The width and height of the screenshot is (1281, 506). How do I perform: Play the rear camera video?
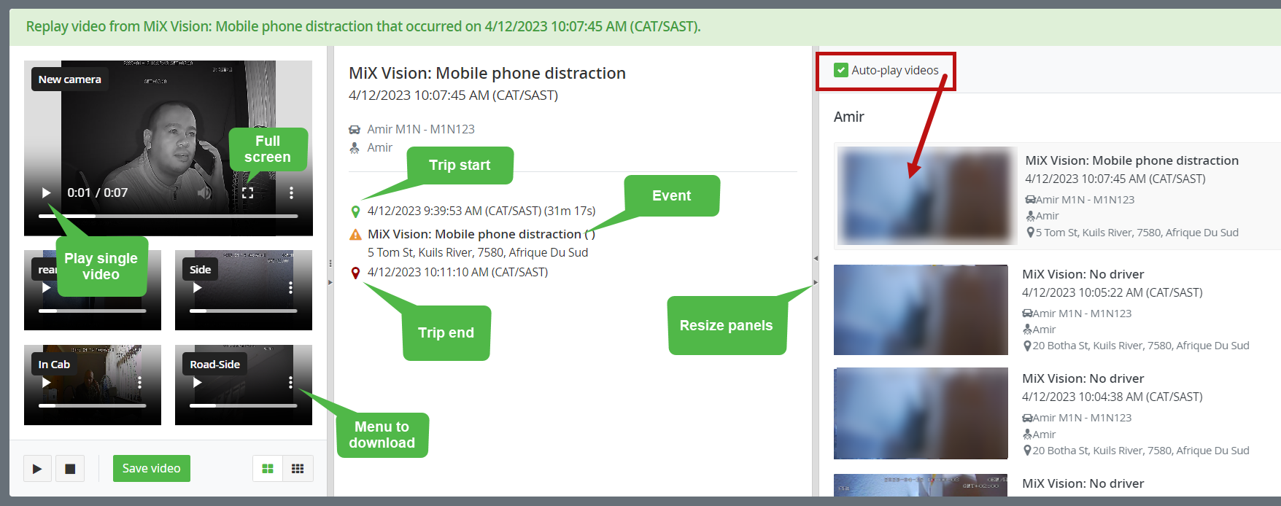click(46, 287)
